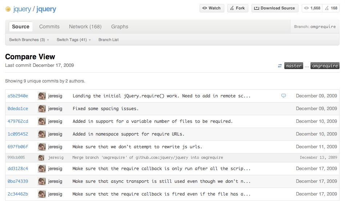Click the smiley icon beside jquery title
Viewport: 345px width, 205px height.
click(x=8, y=9)
